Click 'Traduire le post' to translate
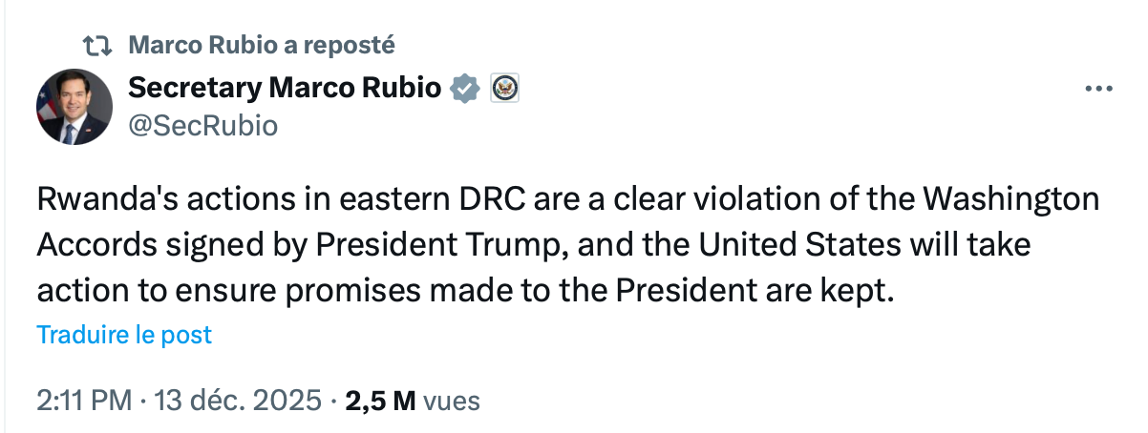The width and height of the screenshot is (1148, 433). click(124, 335)
